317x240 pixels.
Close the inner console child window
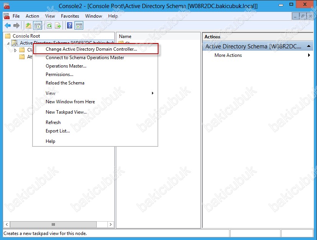click(310, 17)
